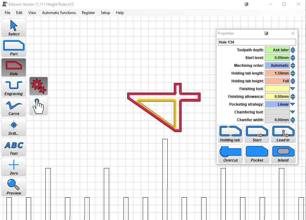Viewport: 306px width, 220px height.
Task: Open the Register menu
Action: coord(88,13)
